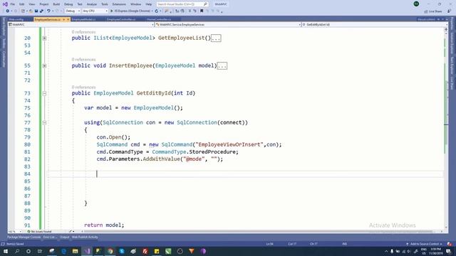The height and width of the screenshot is (256, 456).
Task: Open the Test menu
Action: pos(80,4)
